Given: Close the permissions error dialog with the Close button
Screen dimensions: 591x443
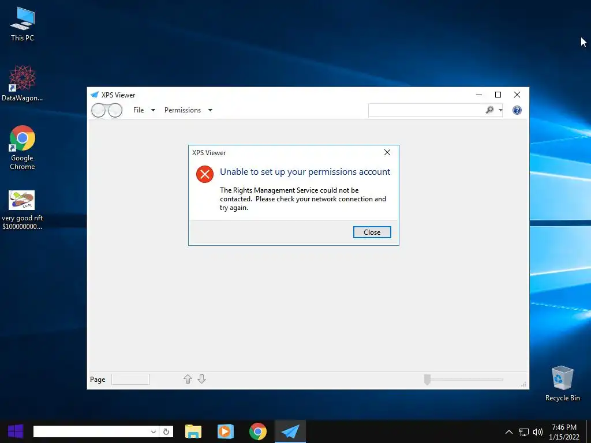Looking at the screenshot, I should coord(372,232).
